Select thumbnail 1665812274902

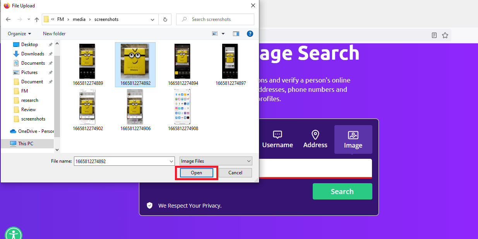click(x=87, y=110)
